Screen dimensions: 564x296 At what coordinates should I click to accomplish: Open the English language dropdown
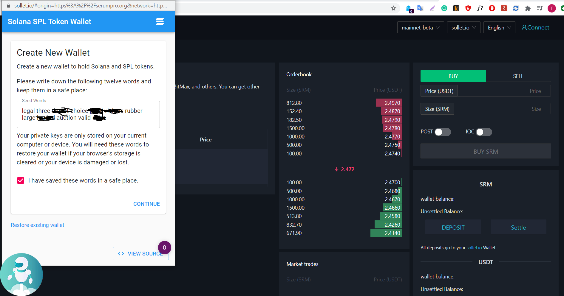click(x=499, y=27)
